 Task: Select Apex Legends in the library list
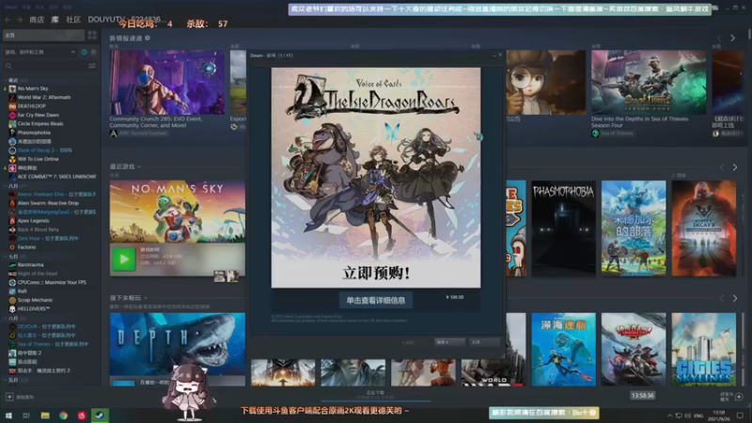[x=33, y=221]
